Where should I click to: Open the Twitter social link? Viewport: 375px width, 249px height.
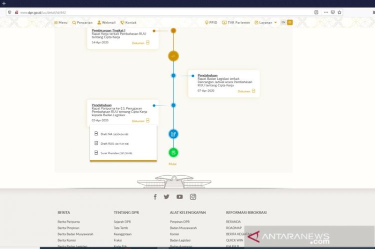click(166, 197)
